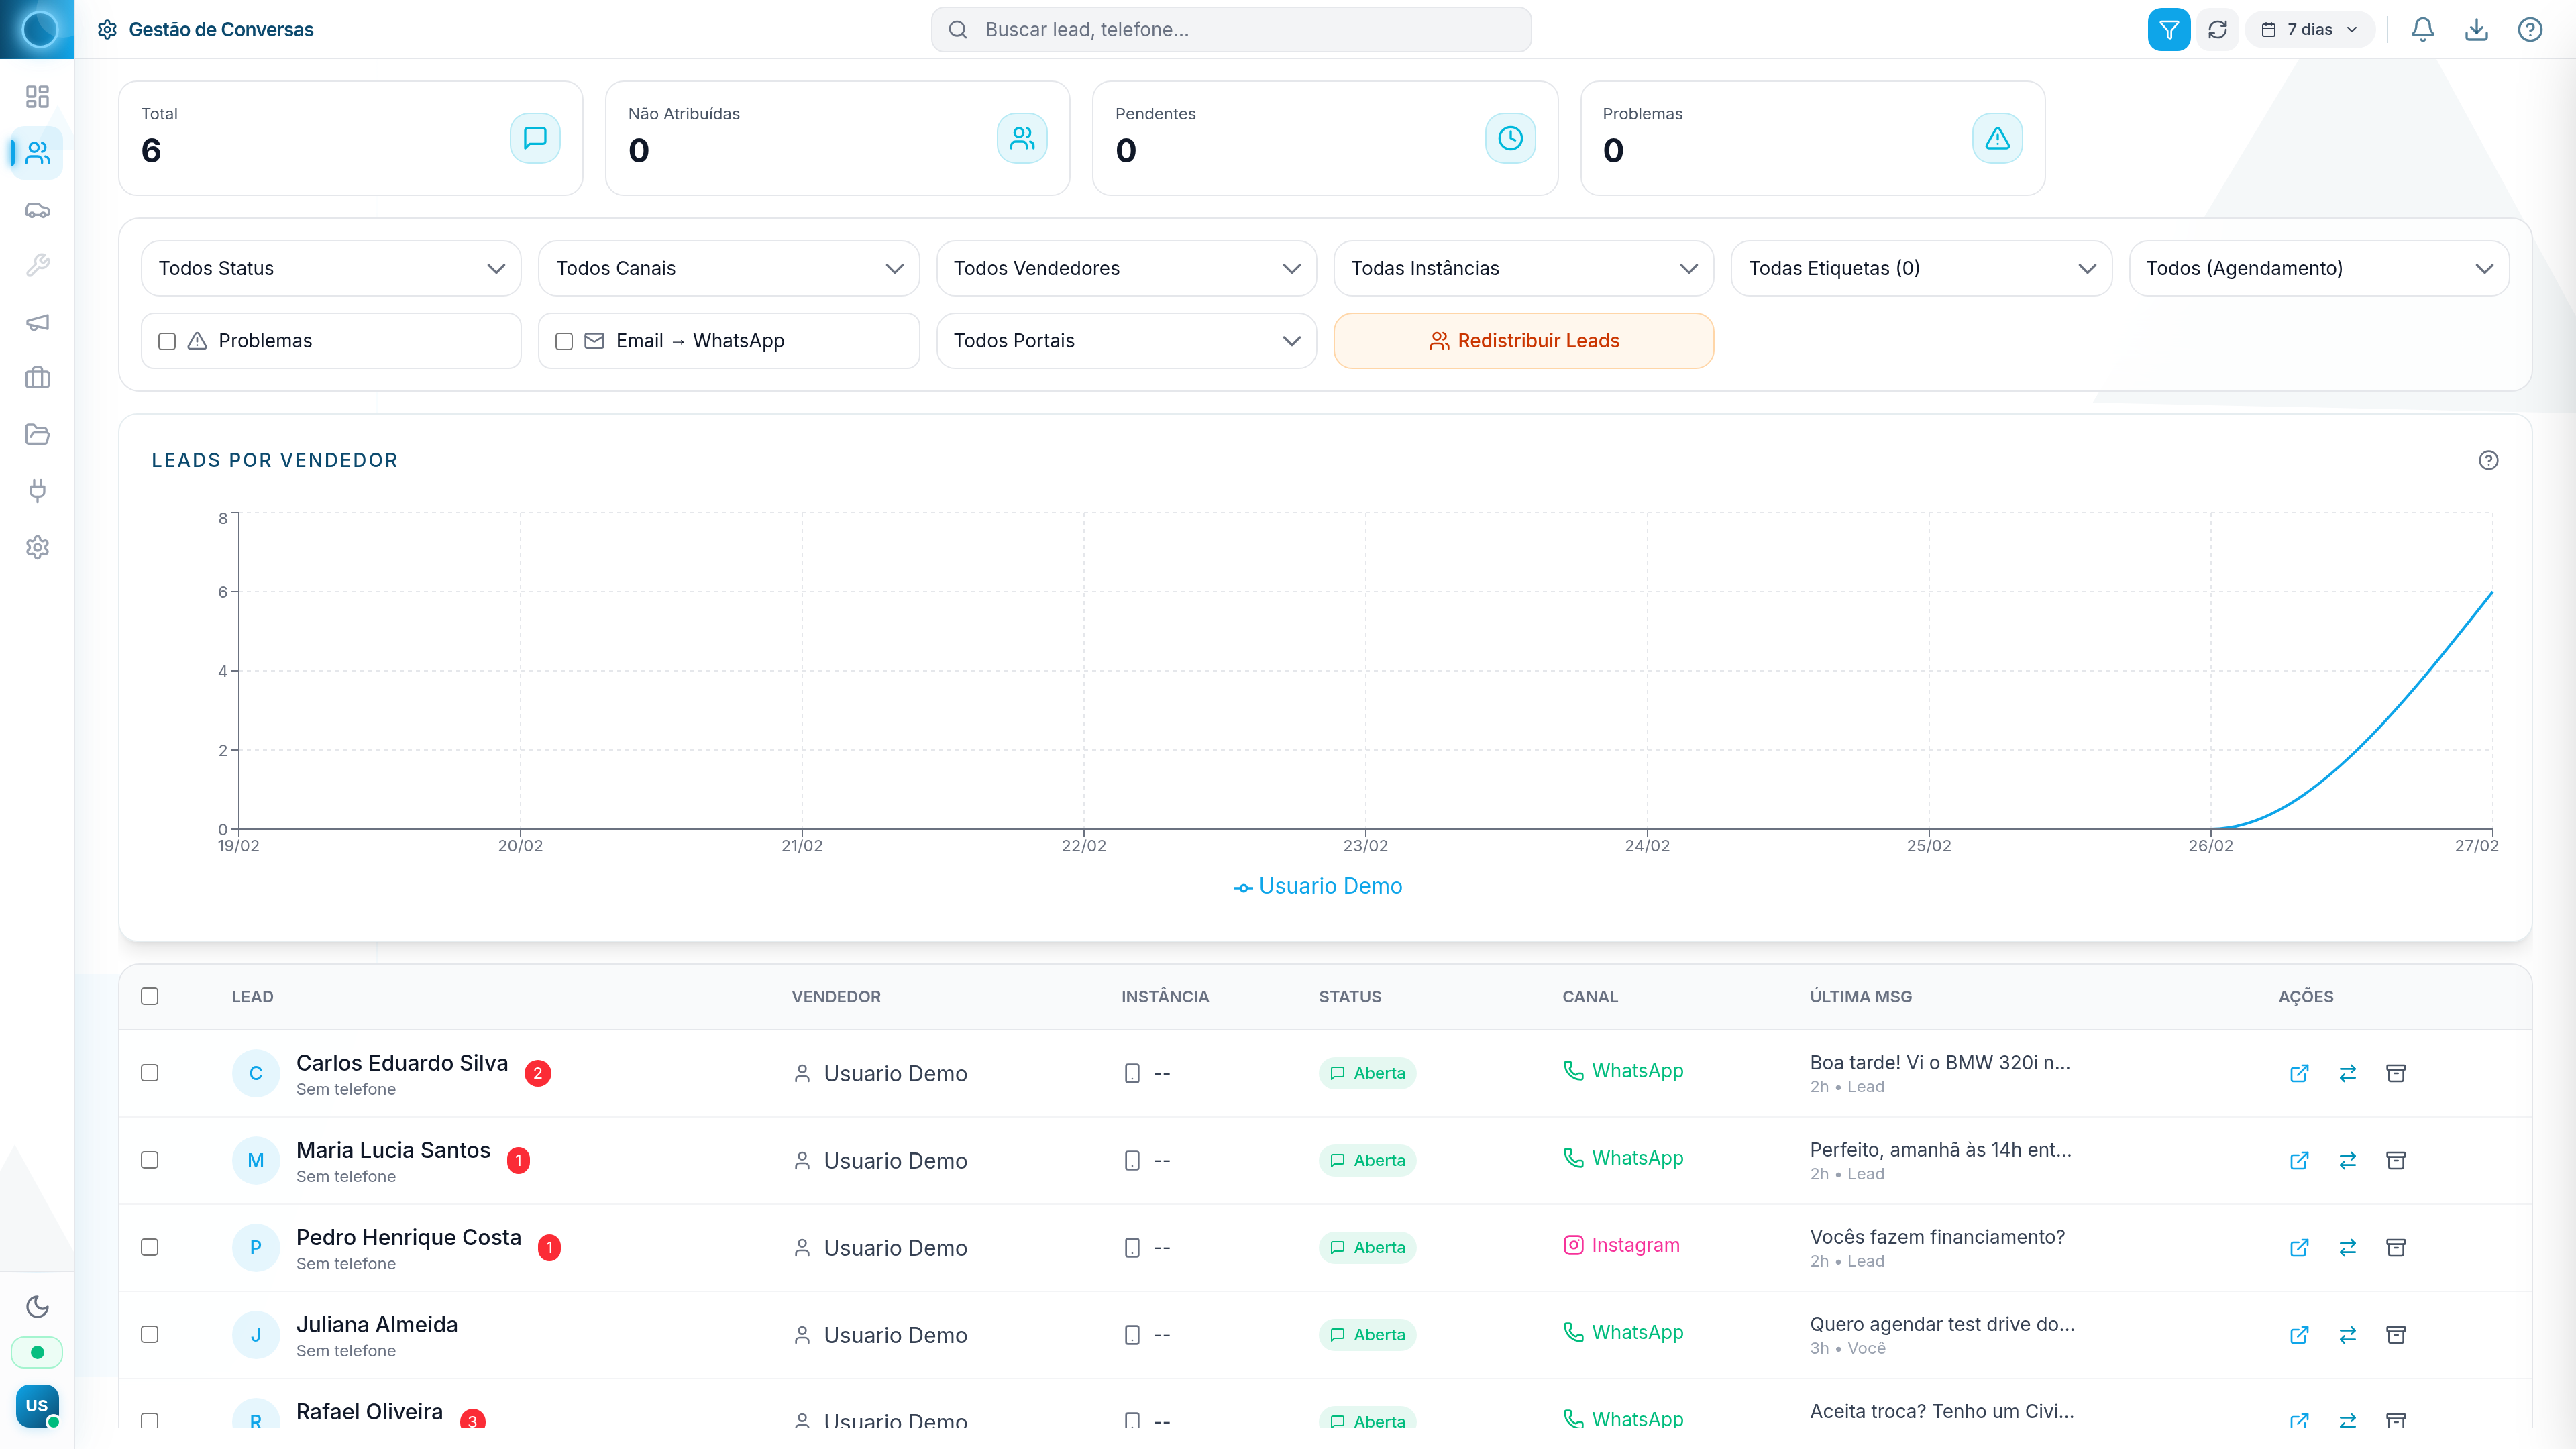Enable the Problemas filter checkbox
Screen dimensions: 2576x1449
pyautogui.click(x=166, y=340)
